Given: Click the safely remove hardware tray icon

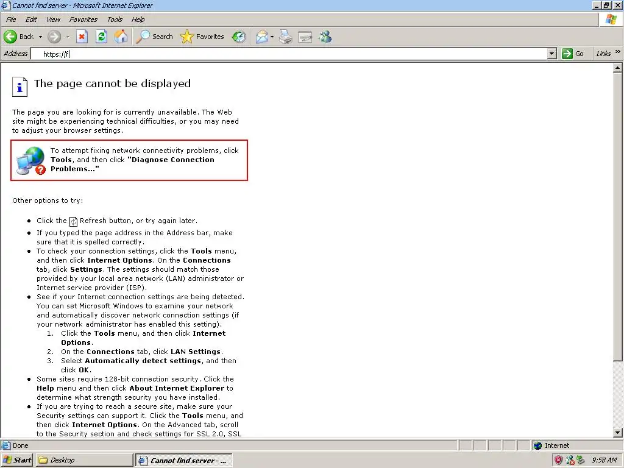Looking at the screenshot, I should [x=581, y=460].
